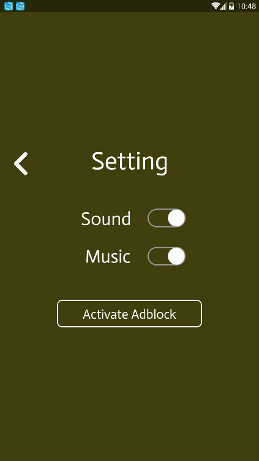The image size is (259, 461).
Task: Tap the first blue notification icon
Action: click(9, 6)
